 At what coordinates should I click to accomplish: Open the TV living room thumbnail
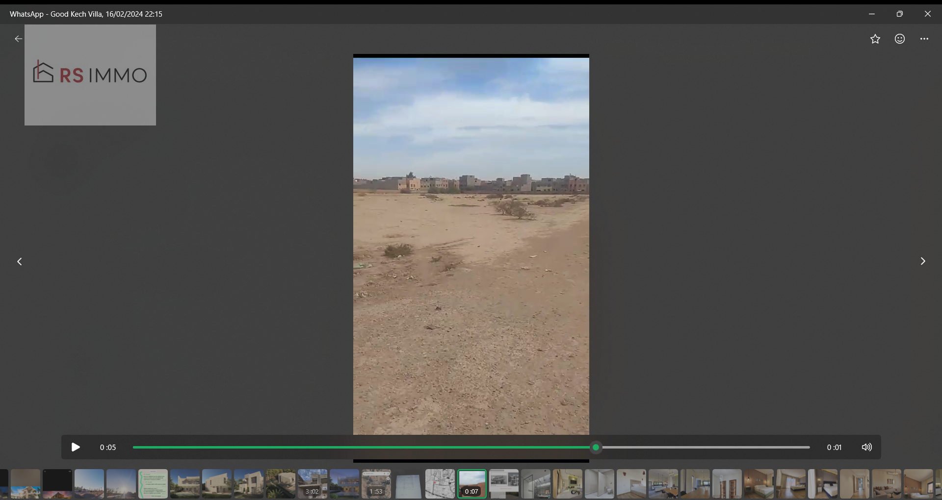click(x=568, y=484)
